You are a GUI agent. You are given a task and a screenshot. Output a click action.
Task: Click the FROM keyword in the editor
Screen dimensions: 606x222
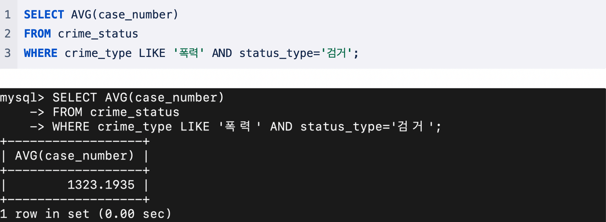[38, 34]
